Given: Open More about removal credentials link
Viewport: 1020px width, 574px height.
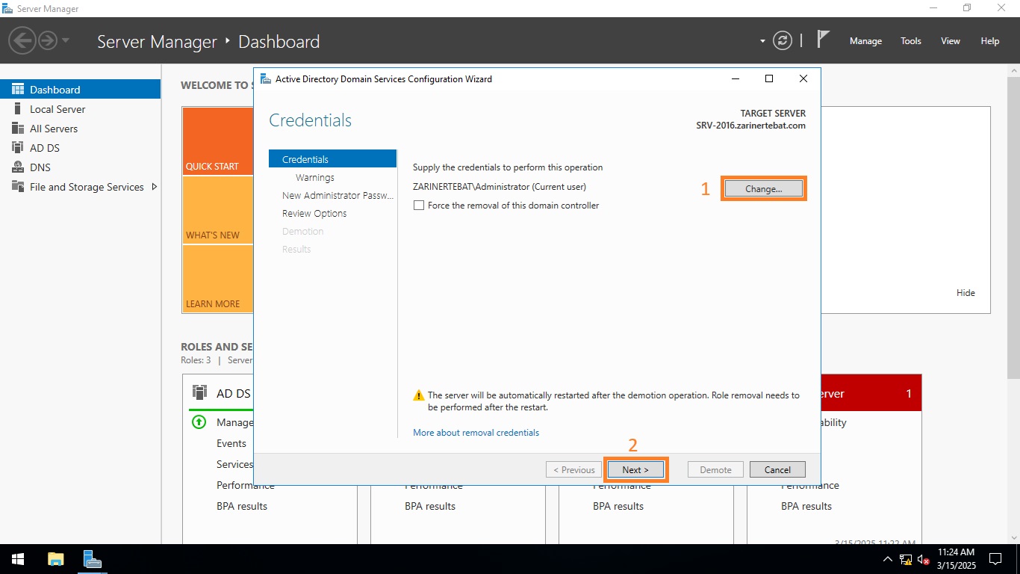Looking at the screenshot, I should 476,433.
